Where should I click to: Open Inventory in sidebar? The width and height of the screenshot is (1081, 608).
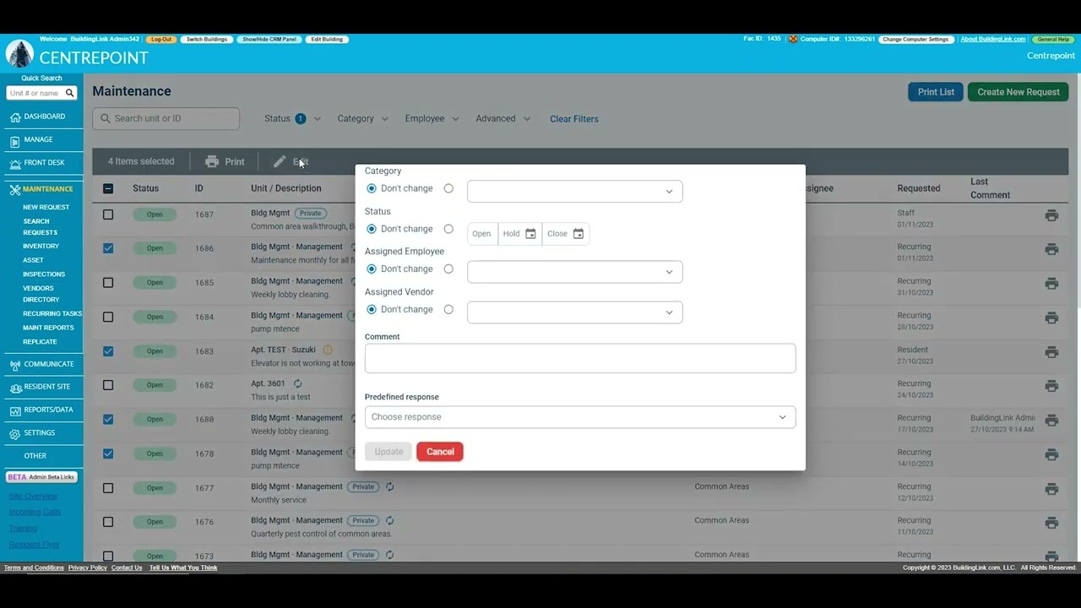click(41, 246)
